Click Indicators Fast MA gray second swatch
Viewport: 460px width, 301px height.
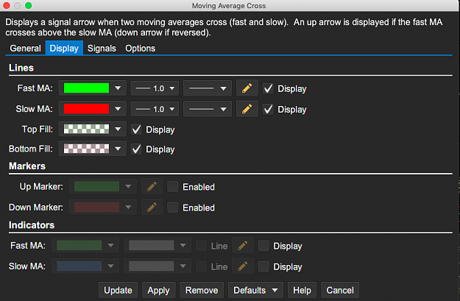pyautogui.click(x=152, y=246)
